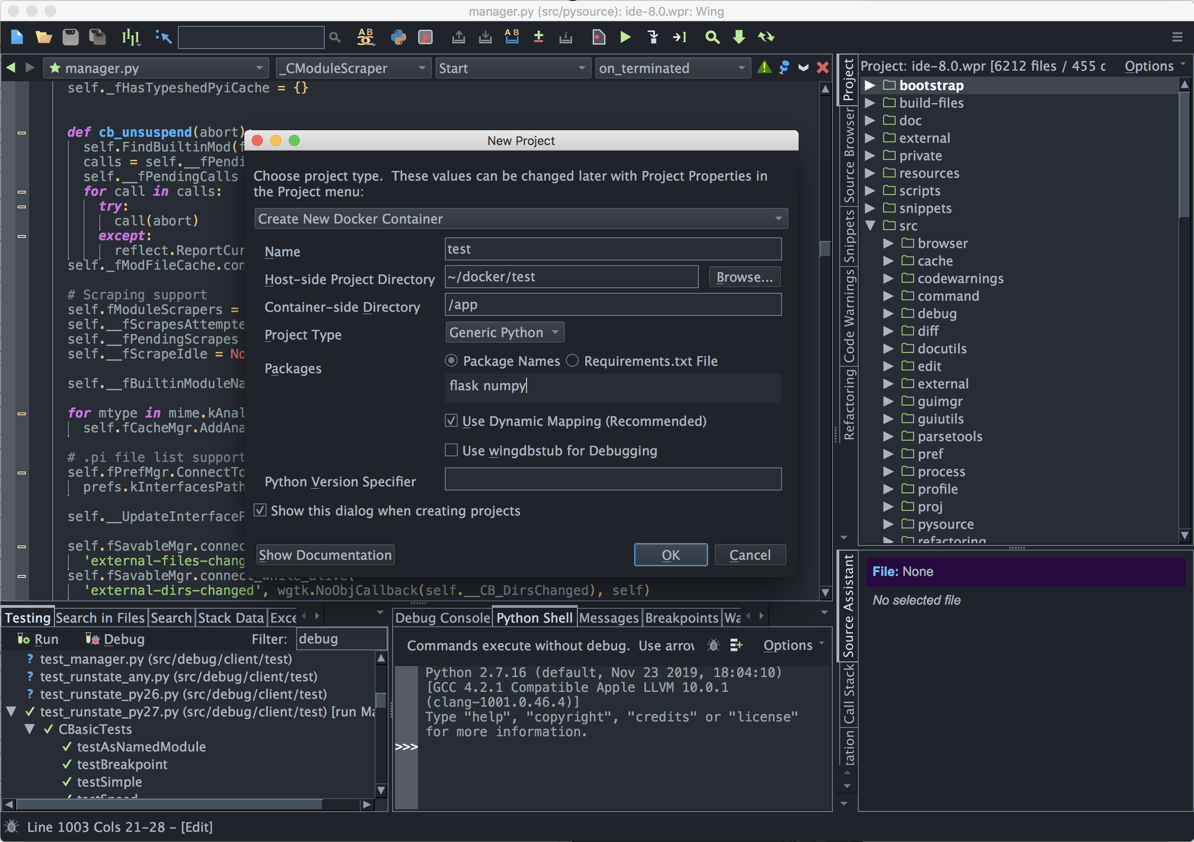Viewport: 1194px width, 842px height.
Task: Click the breakpoint document icon with red dot
Action: 599,37
